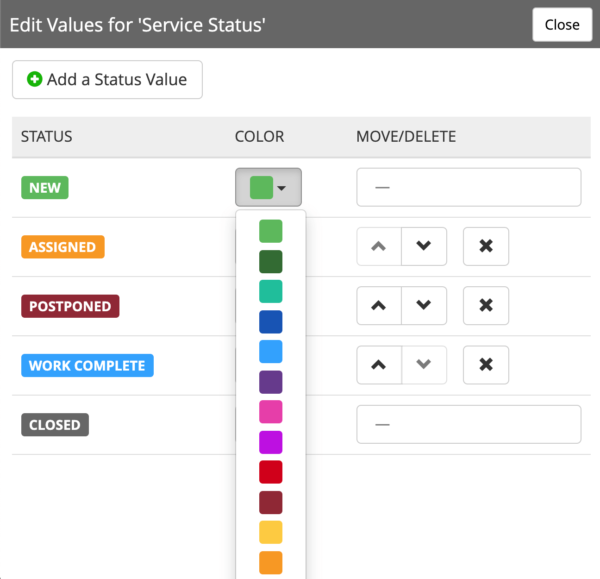Click the CLOSED status badge
Viewport: 600px width, 579px height.
coord(55,424)
